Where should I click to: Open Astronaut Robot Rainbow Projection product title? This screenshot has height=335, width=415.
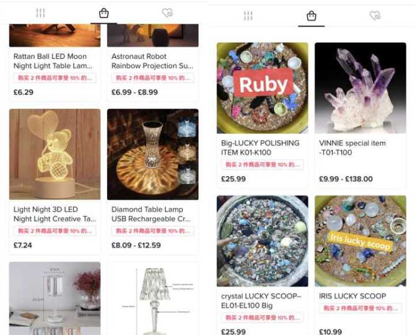(152, 61)
